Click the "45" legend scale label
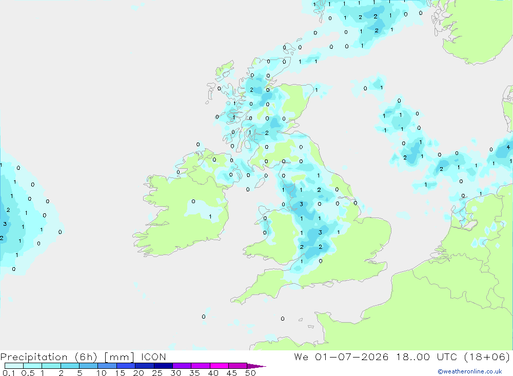This screenshot has height=376, width=513. [x=232, y=373]
